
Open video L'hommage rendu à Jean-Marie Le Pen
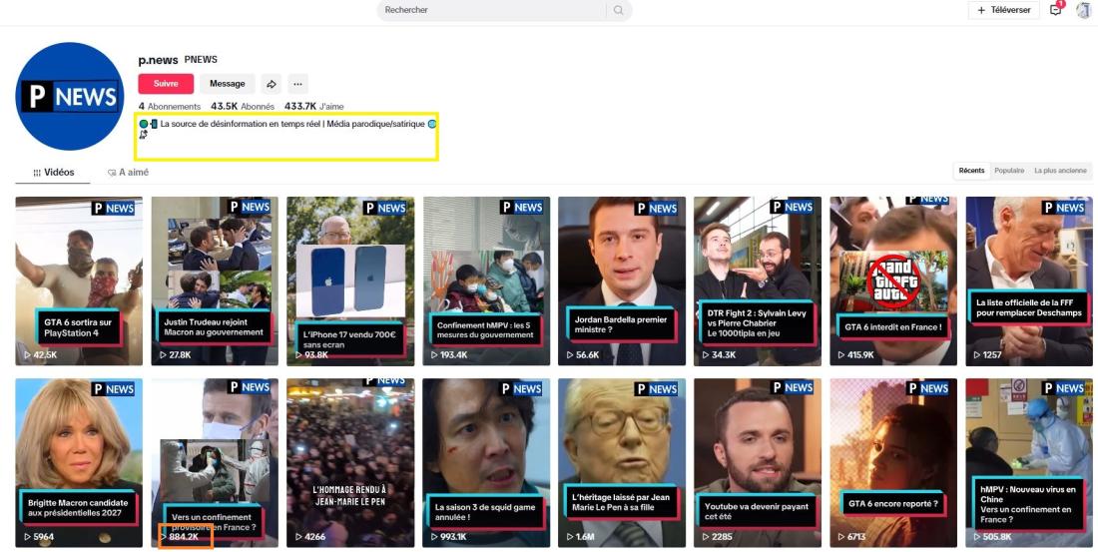tap(350, 463)
